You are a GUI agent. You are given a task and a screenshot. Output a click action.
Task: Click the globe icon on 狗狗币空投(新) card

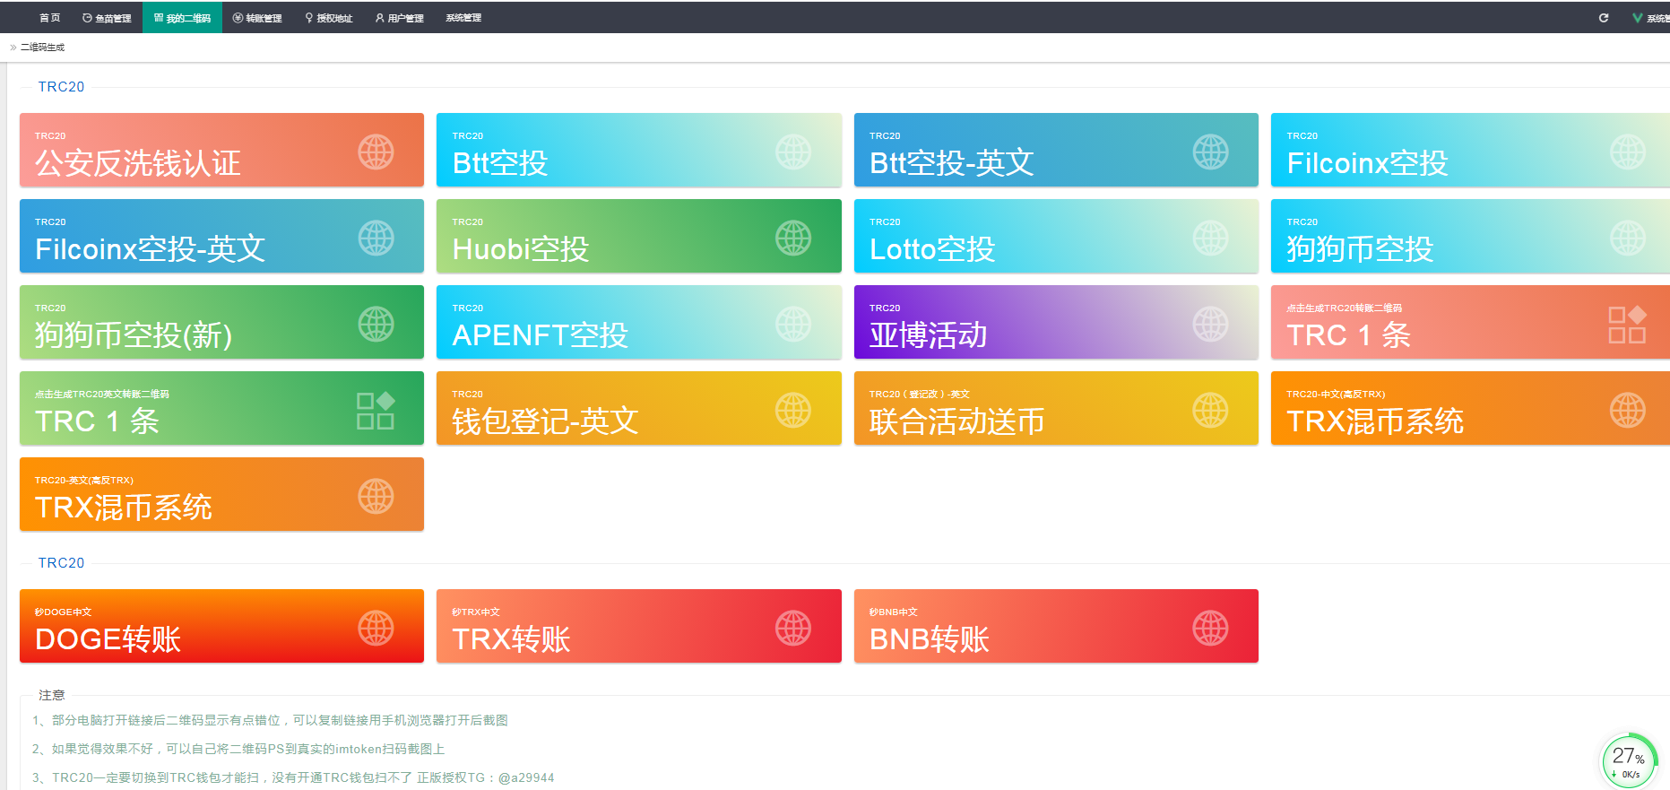point(376,324)
